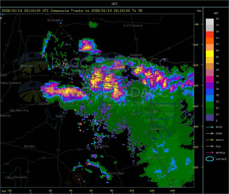The image size is (229, 194).
Task: Click the 'current' legend label
Action: pos(221,159)
